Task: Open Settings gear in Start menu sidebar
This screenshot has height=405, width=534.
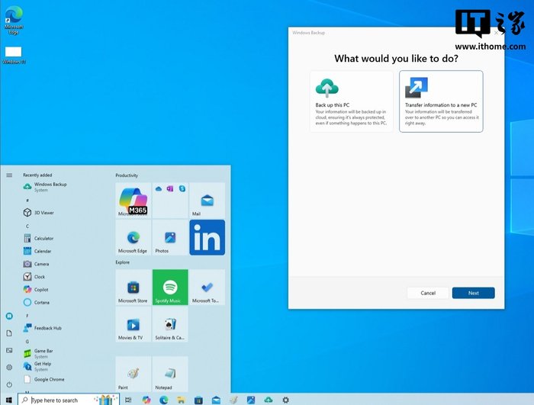Action: [x=9, y=367]
